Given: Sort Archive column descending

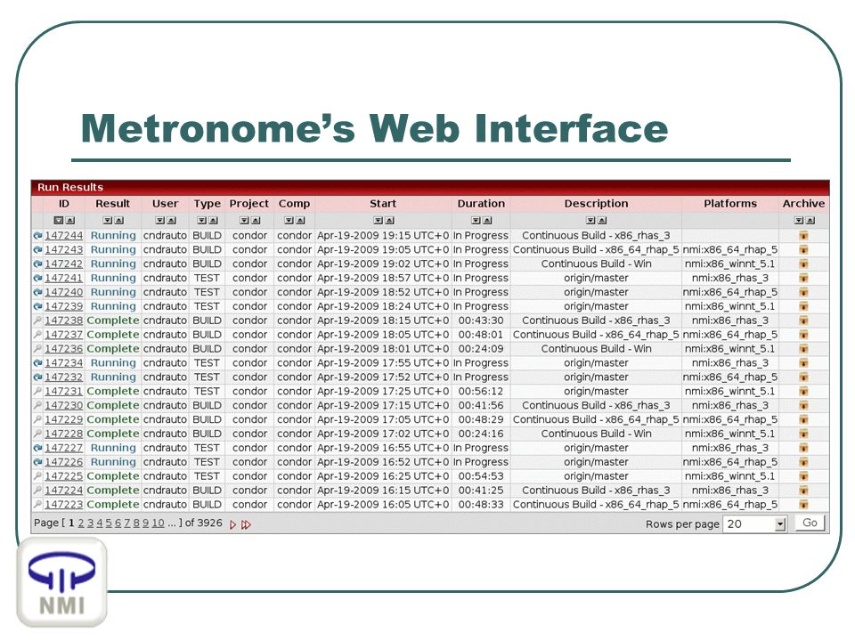Looking at the screenshot, I should pyautogui.click(x=798, y=221).
